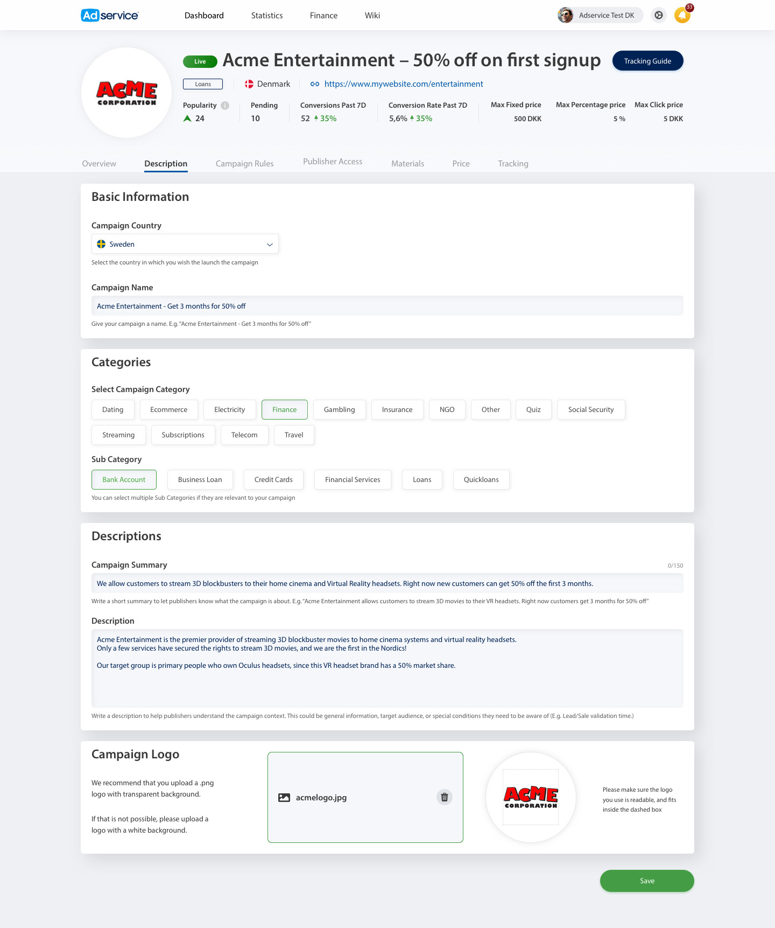This screenshot has height=928, width=775.
Task: Click the image icon beside acmelogo.jpg
Action: pos(284,798)
